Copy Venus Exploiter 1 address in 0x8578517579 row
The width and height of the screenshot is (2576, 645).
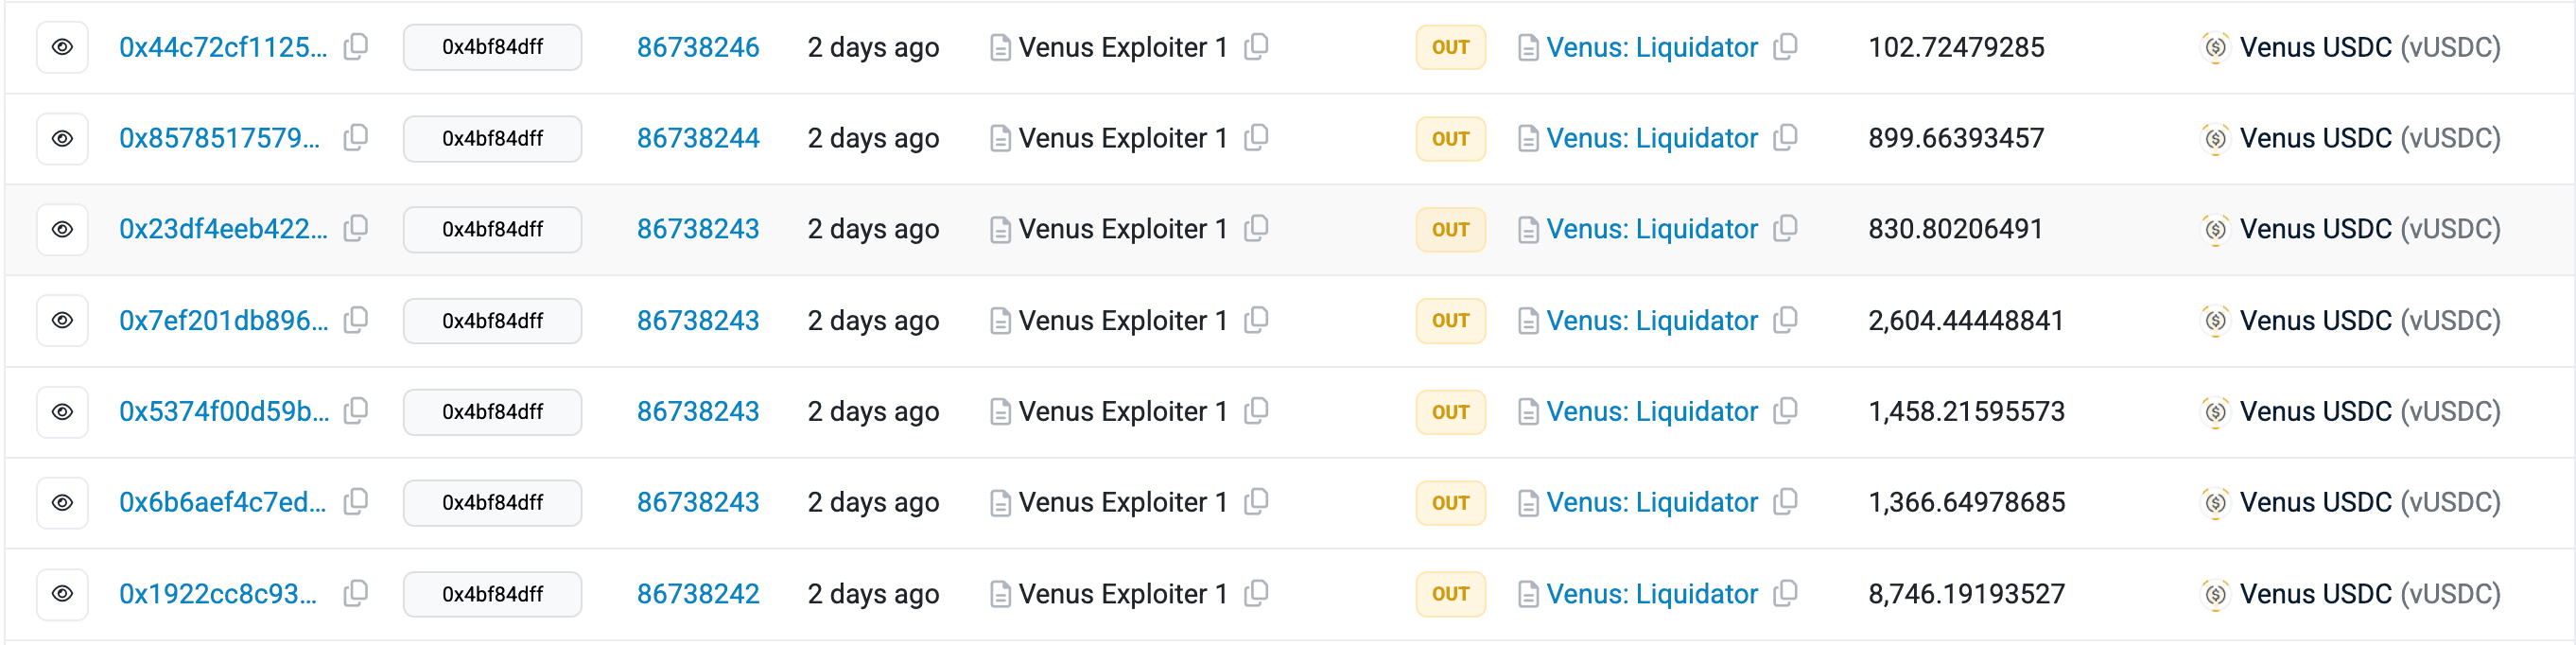tap(1257, 138)
